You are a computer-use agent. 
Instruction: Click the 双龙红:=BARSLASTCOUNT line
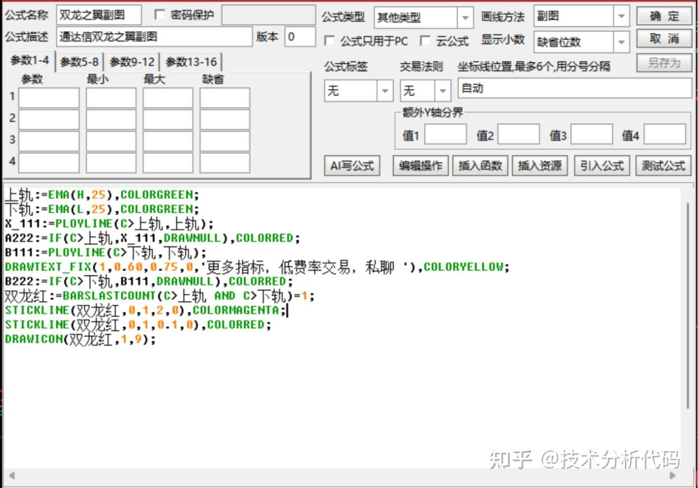[160, 296]
